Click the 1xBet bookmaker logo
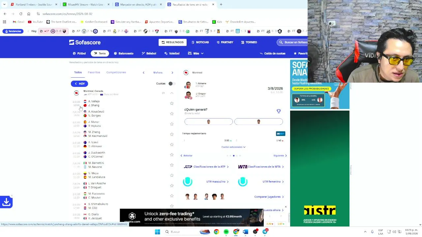422x237 pixels. [x=281, y=134]
